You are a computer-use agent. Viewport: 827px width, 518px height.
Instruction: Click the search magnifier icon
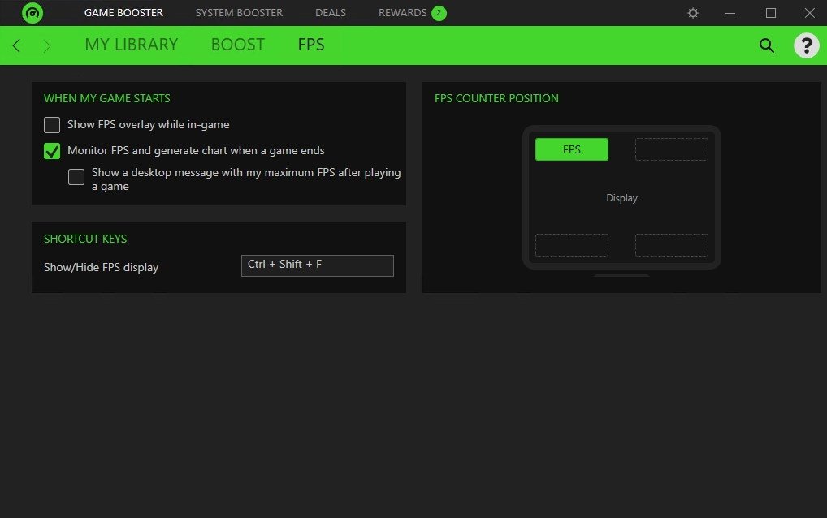click(766, 45)
